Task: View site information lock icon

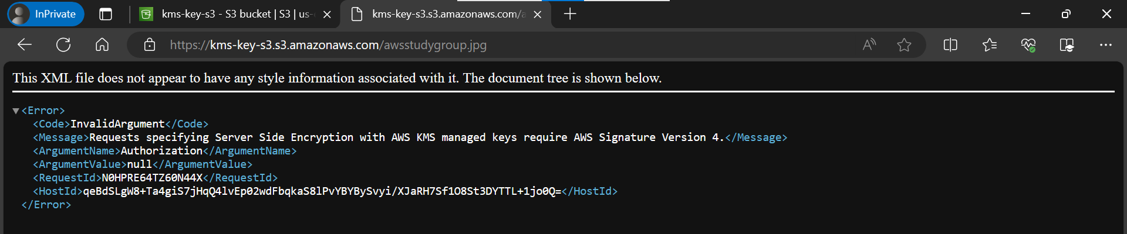Action: 150,44
